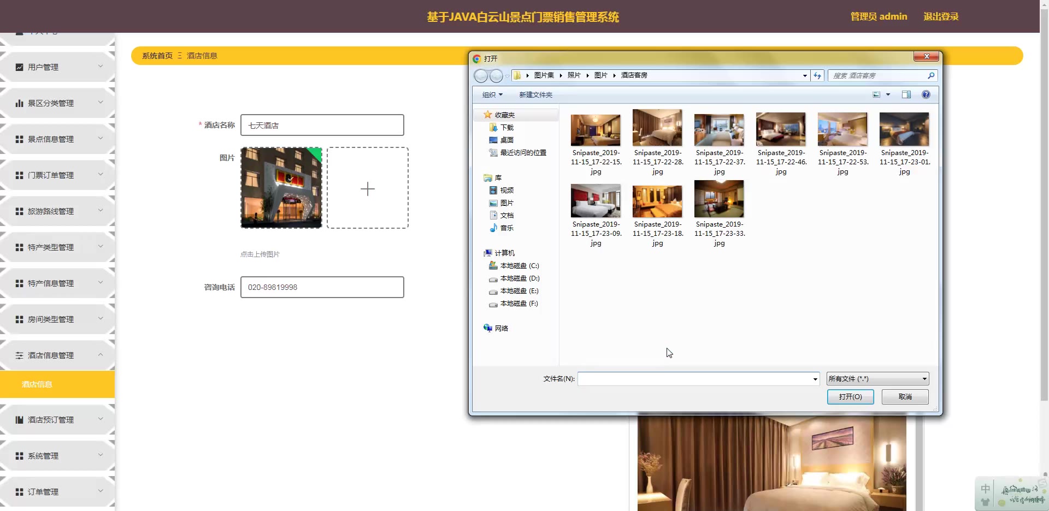
Task: Click the search magnifier icon in dialog
Action: tap(931, 75)
